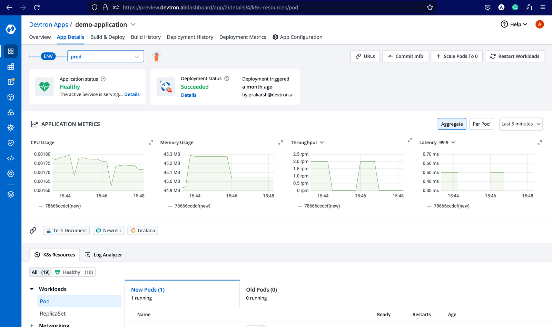The height and width of the screenshot is (327, 552).
Task: Bookmark page with the star icon
Action: (x=430, y=8)
